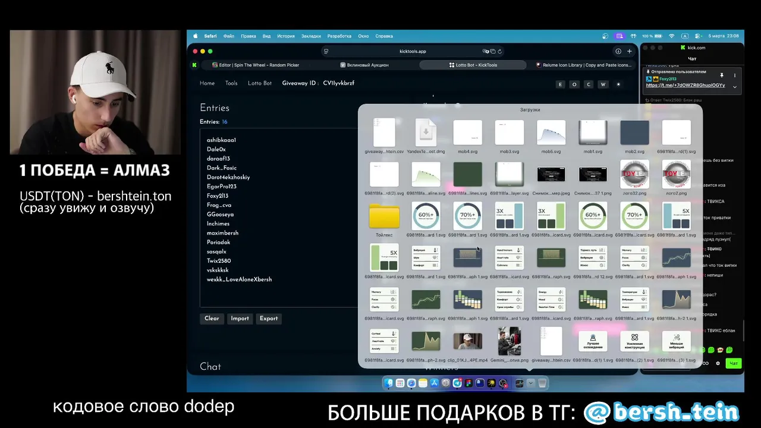
Task: Click the kicktools.app address bar
Action: [413, 51]
